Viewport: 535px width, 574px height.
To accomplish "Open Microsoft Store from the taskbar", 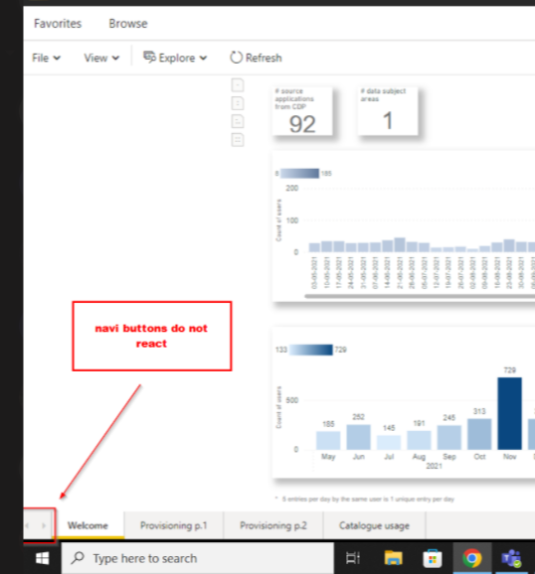I will 433,558.
